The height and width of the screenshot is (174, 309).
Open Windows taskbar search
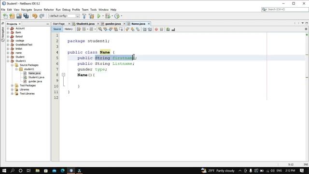13,171
